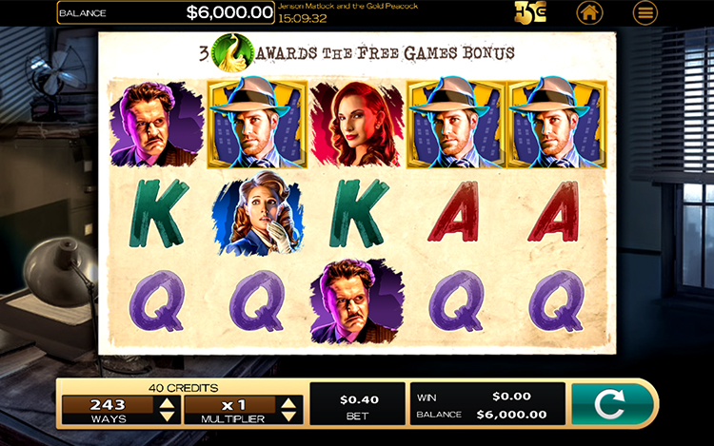Image resolution: width=714 pixels, height=446 pixels.
Task: Click the red A on the fifth reel
Action: click(x=556, y=211)
